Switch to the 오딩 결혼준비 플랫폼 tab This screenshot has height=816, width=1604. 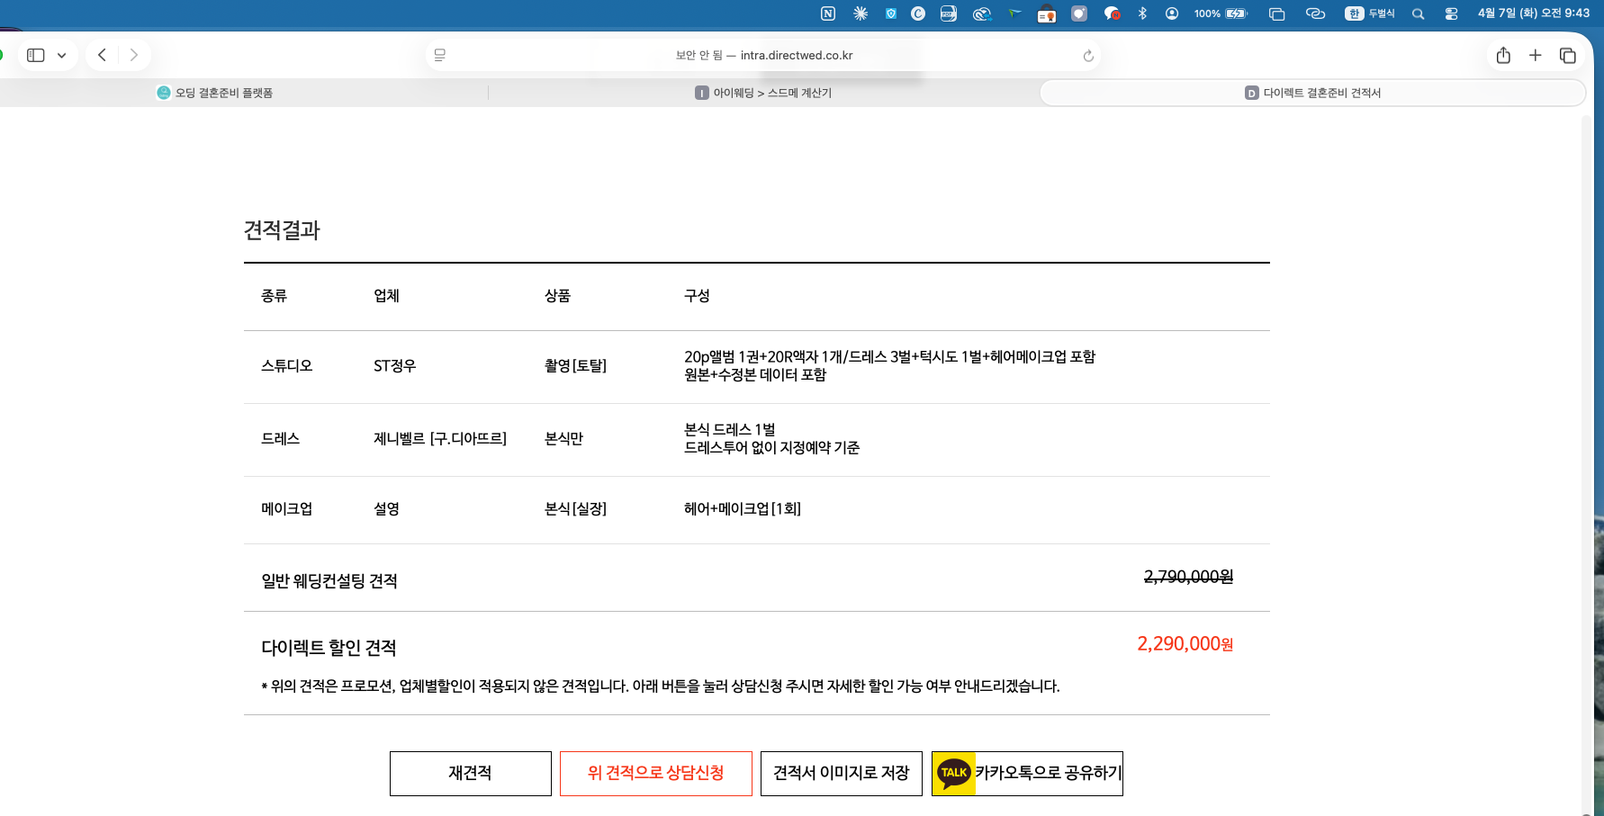(218, 92)
